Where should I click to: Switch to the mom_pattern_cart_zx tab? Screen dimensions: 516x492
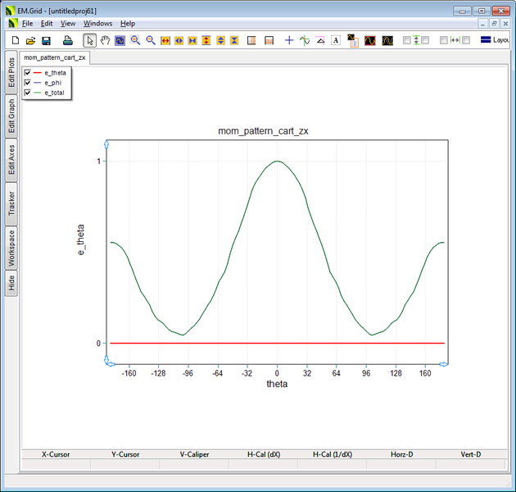click(x=55, y=57)
